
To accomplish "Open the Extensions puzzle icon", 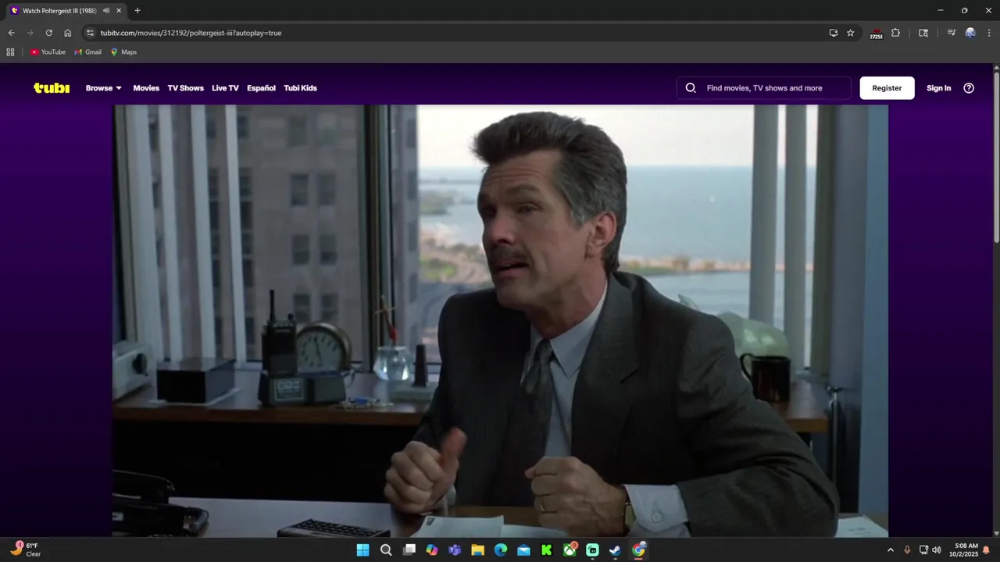I will (896, 33).
